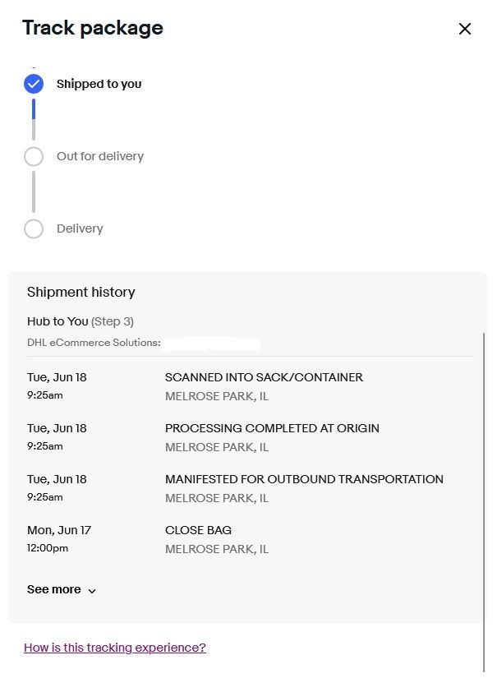The height and width of the screenshot is (692, 497).
Task: Click progress bar below Shipped to you
Action: [34, 120]
